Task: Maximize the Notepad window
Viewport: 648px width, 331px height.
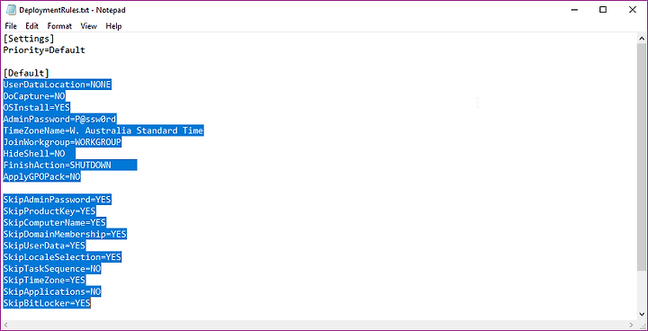Action: pos(603,10)
